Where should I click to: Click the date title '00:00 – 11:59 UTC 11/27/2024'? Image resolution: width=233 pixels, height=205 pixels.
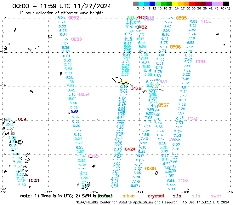coord(62,6)
